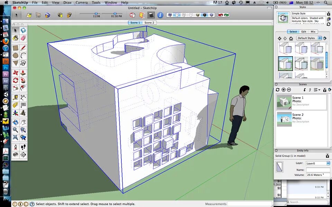Open the Camera menu
The width and height of the screenshot is (332, 207).
(82, 2)
